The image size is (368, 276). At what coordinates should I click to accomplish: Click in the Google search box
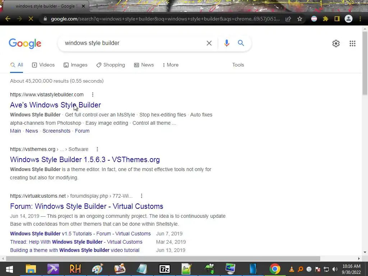tap(134, 43)
